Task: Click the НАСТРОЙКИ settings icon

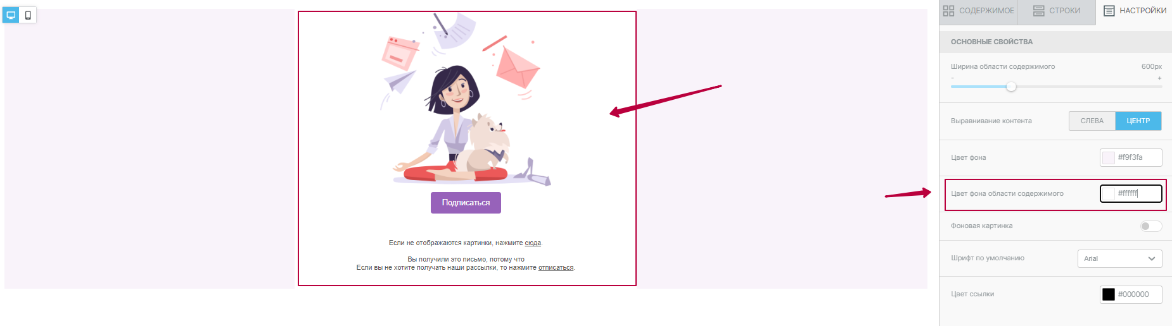Action: point(1109,11)
